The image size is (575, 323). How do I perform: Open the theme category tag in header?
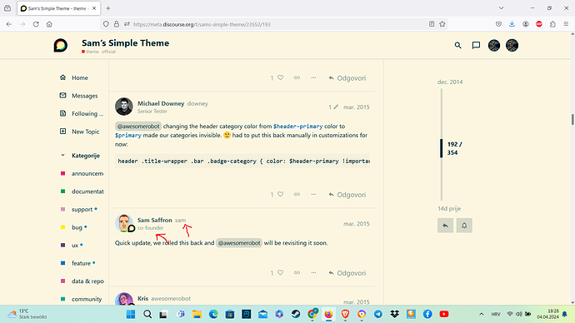pos(90,52)
